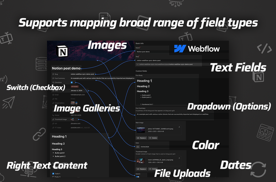
Task: Click the Notion cover image banner
Action: [x=91, y=51]
